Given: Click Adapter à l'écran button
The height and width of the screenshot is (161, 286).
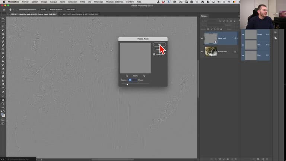Looking at the screenshot, I should pos(56,10).
